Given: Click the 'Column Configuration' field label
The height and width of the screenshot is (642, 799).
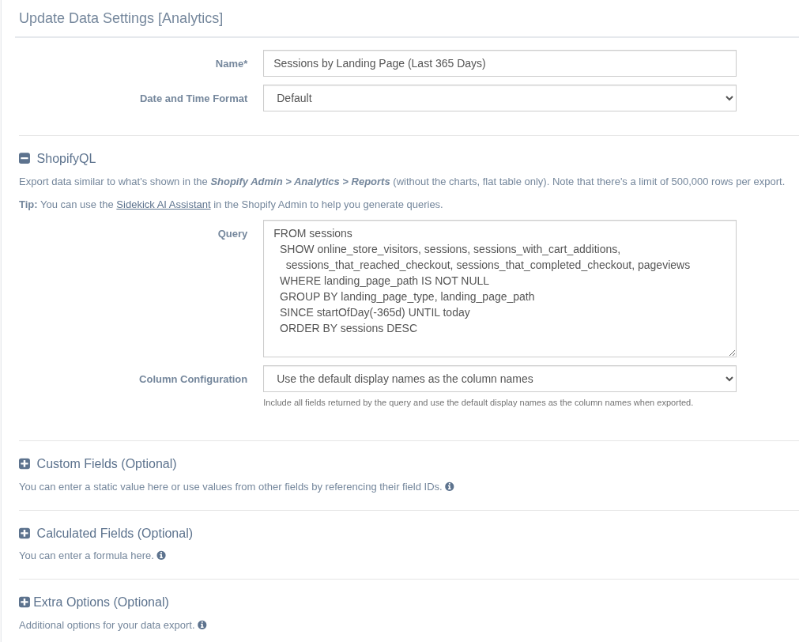Looking at the screenshot, I should [193, 380].
